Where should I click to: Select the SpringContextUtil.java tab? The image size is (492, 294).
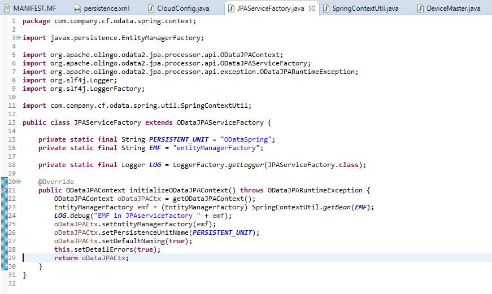click(365, 8)
